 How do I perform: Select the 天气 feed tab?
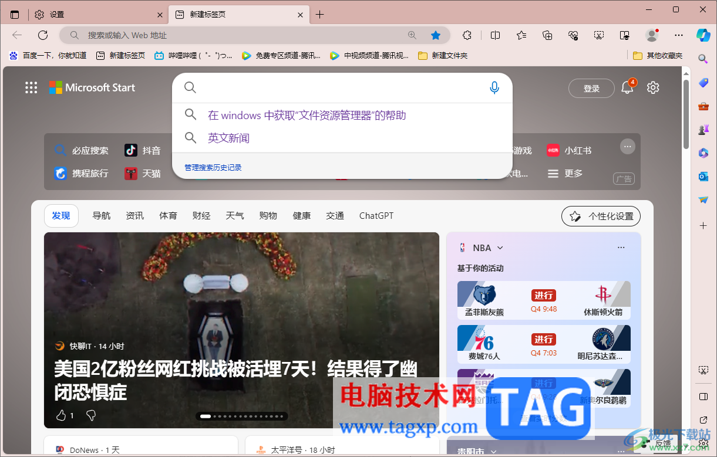click(x=235, y=216)
